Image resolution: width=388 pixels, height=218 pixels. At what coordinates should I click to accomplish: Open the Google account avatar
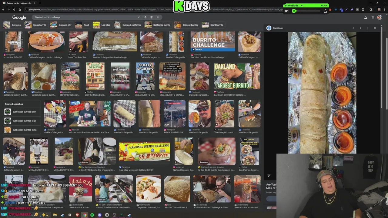pos(380,18)
